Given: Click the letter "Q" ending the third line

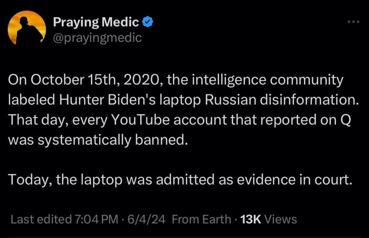Looking at the screenshot, I should pos(345,120).
